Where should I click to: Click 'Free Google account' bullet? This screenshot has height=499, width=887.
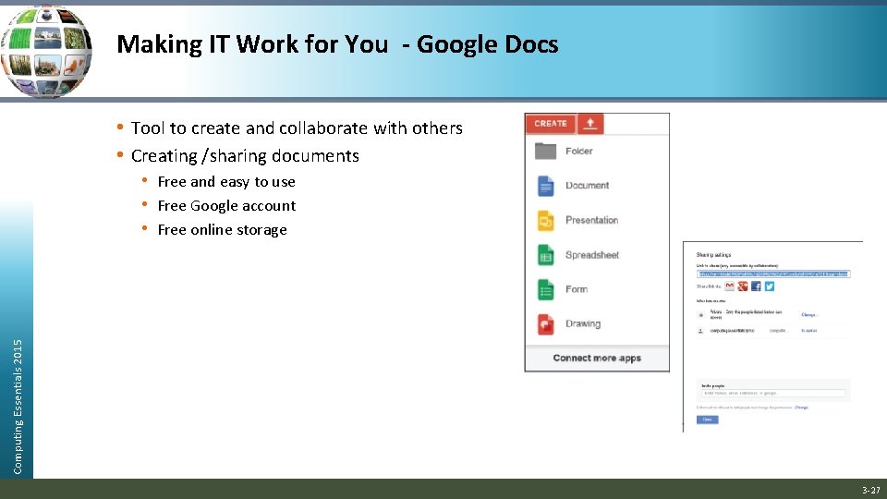226,206
